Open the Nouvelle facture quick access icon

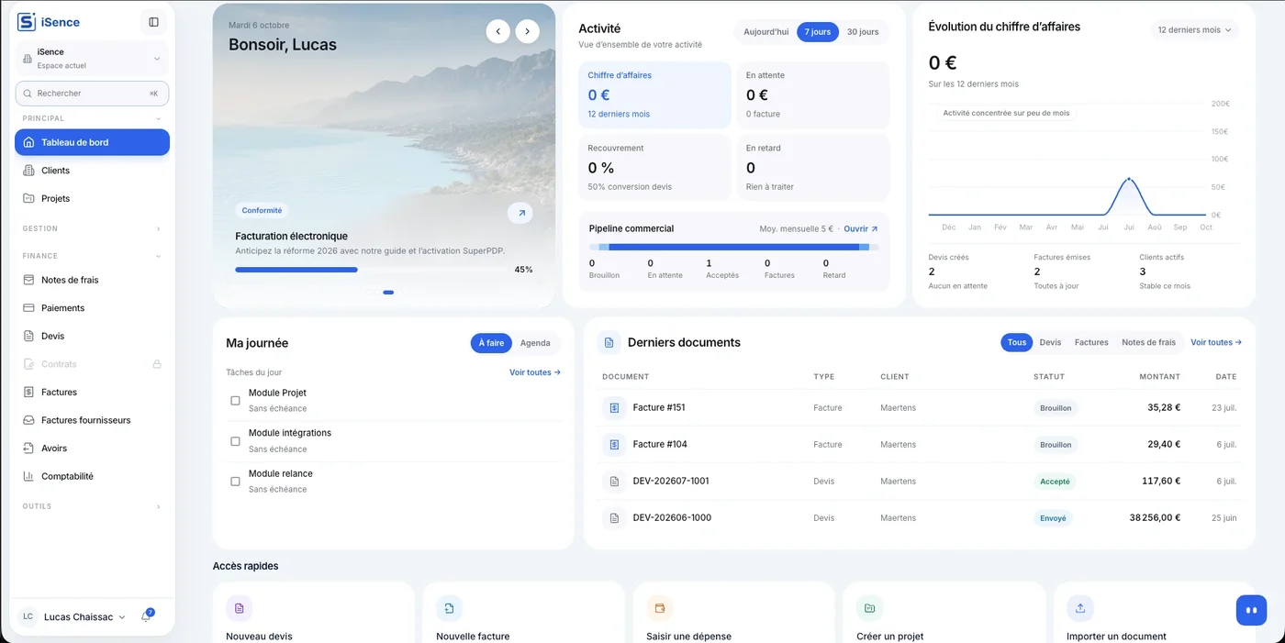coord(449,608)
